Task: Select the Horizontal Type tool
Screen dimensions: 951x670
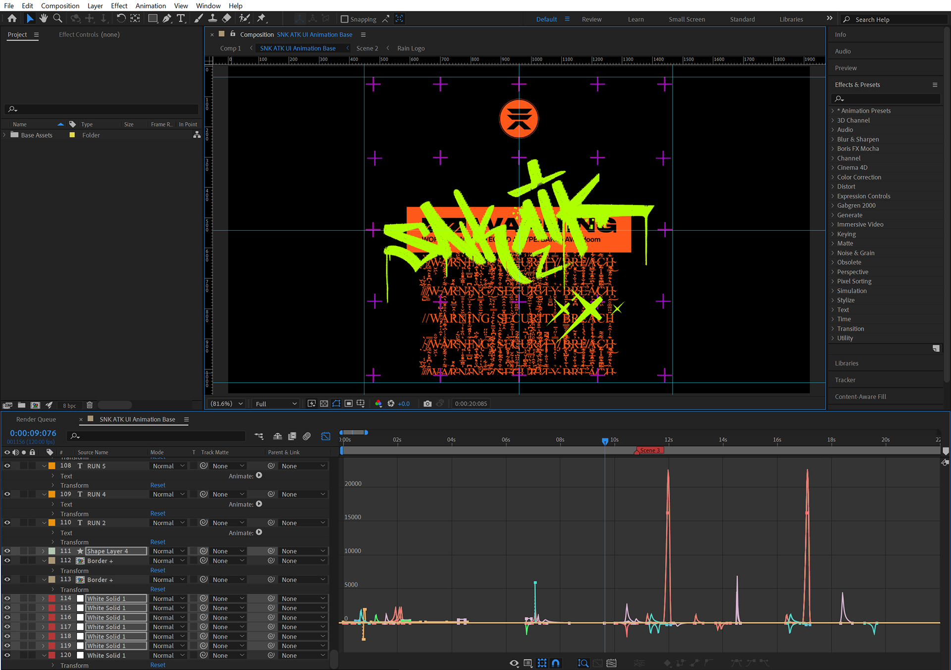Action: point(181,19)
